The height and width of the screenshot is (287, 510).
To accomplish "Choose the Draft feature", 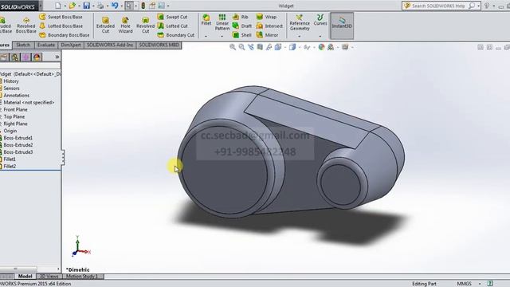I will (x=242, y=26).
